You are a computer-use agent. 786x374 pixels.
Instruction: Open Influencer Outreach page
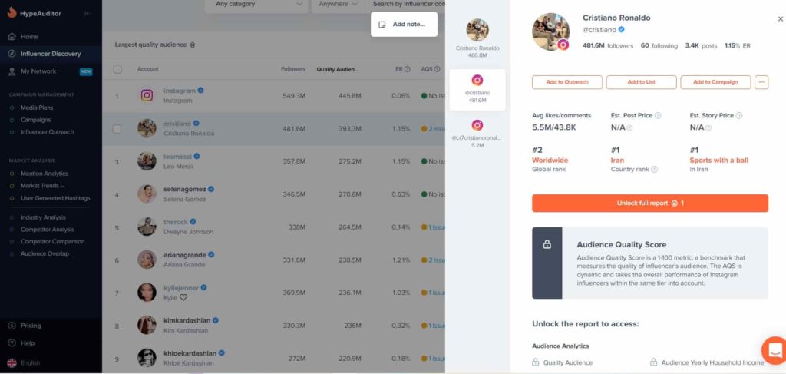[x=47, y=132]
